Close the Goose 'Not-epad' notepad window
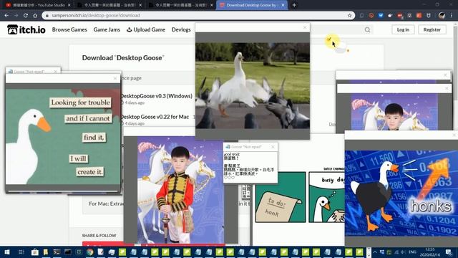This screenshot has width=458, height=258. (273, 147)
